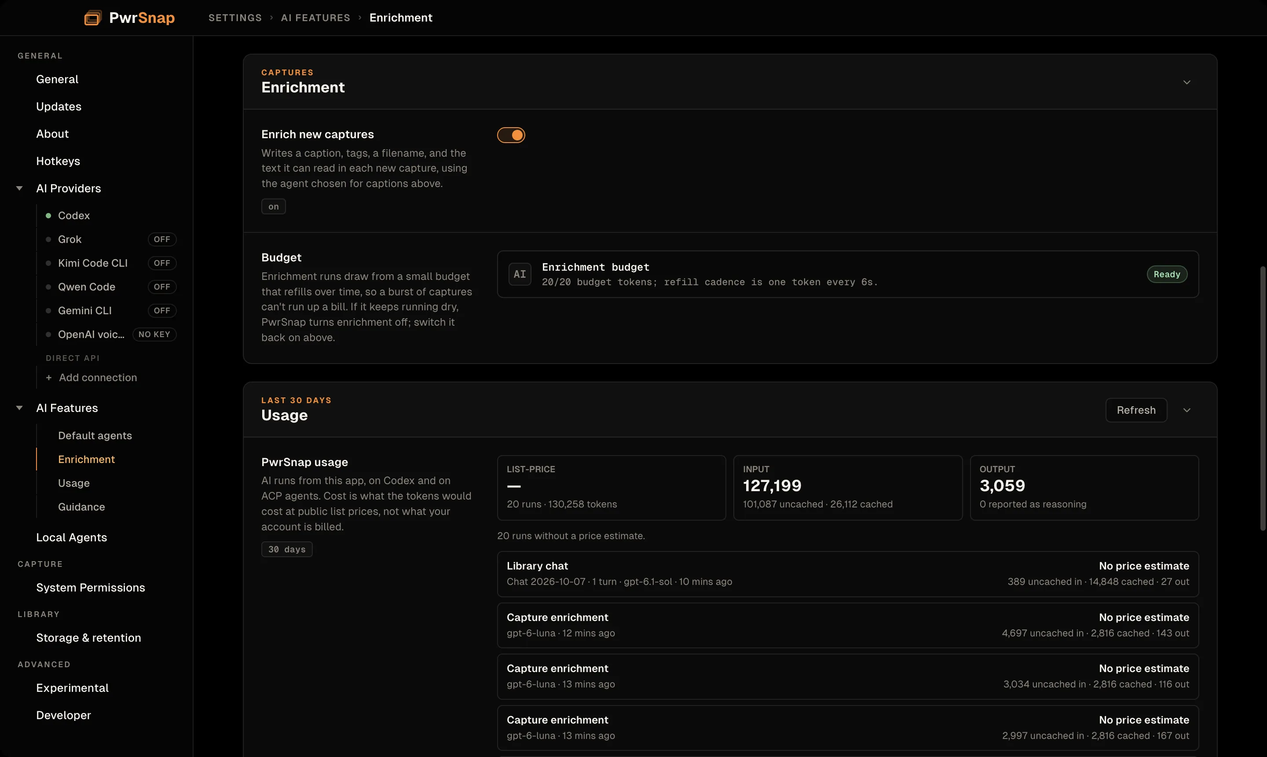The image size is (1267, 757).
Task: Click the OFF badge next to Grok
Action: coord(162,239)
